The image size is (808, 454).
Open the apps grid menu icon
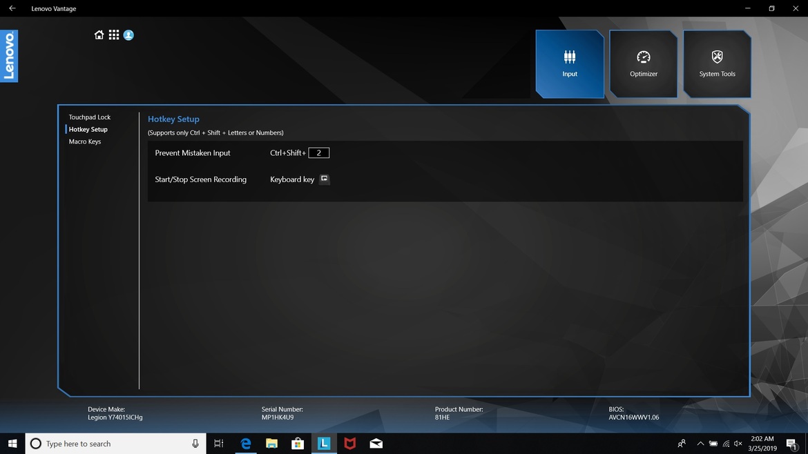(x=114, y=35)
